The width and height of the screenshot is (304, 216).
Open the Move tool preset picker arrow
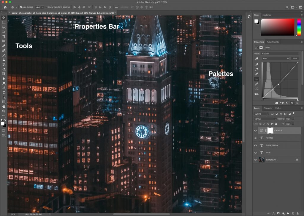click(16, 7)
